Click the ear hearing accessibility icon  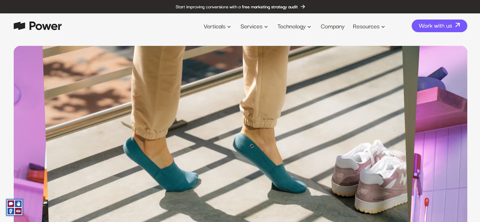[x=11, y=211]
